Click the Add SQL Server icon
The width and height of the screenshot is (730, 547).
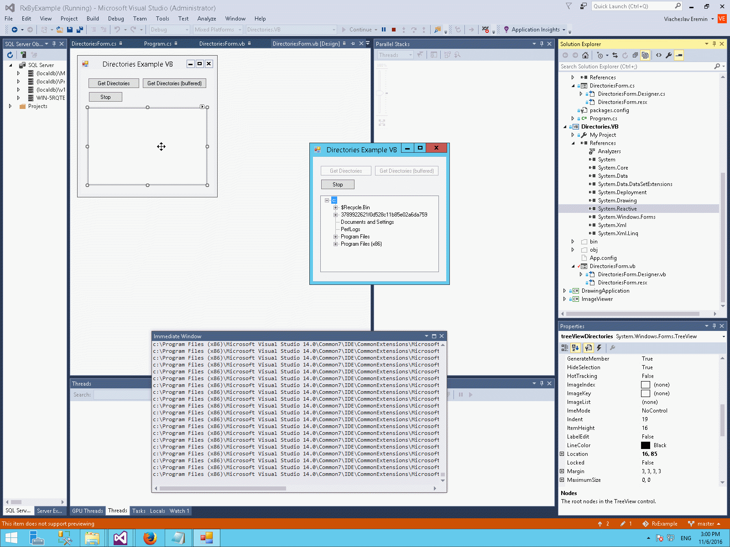(23, 55)
